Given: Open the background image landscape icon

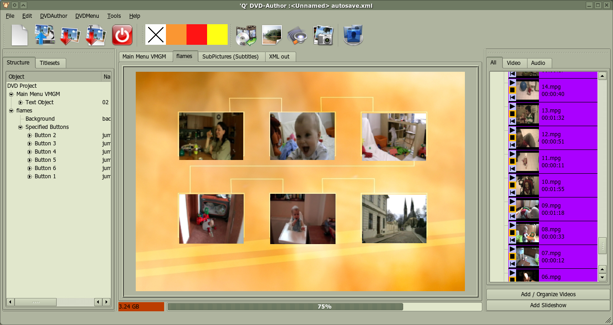Looking at the screenshot, I should click(x=272, y=35).
